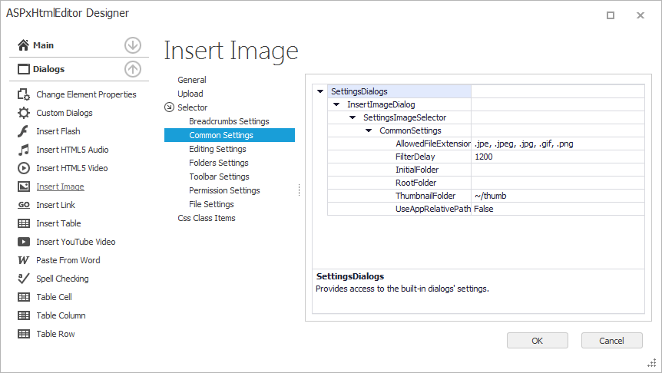The image size is (662, 373).
Task: Click Paste From Word W icon
Action: click(x=24, y=260)
